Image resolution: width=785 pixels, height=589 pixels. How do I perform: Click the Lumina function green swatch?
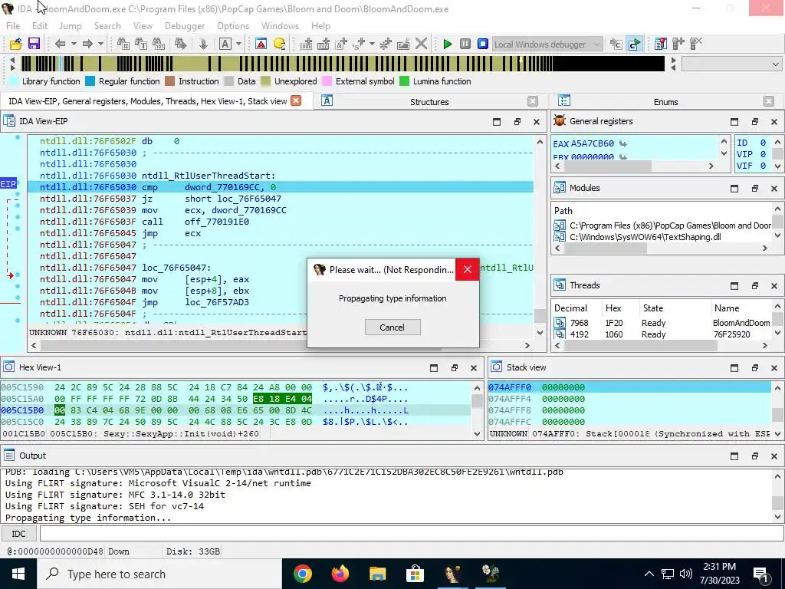point(405,81)
